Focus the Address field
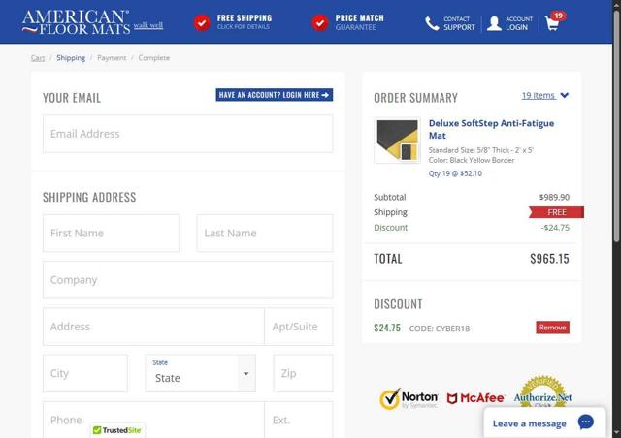Viewport: 621px width, 438px height. click(153, 327)
